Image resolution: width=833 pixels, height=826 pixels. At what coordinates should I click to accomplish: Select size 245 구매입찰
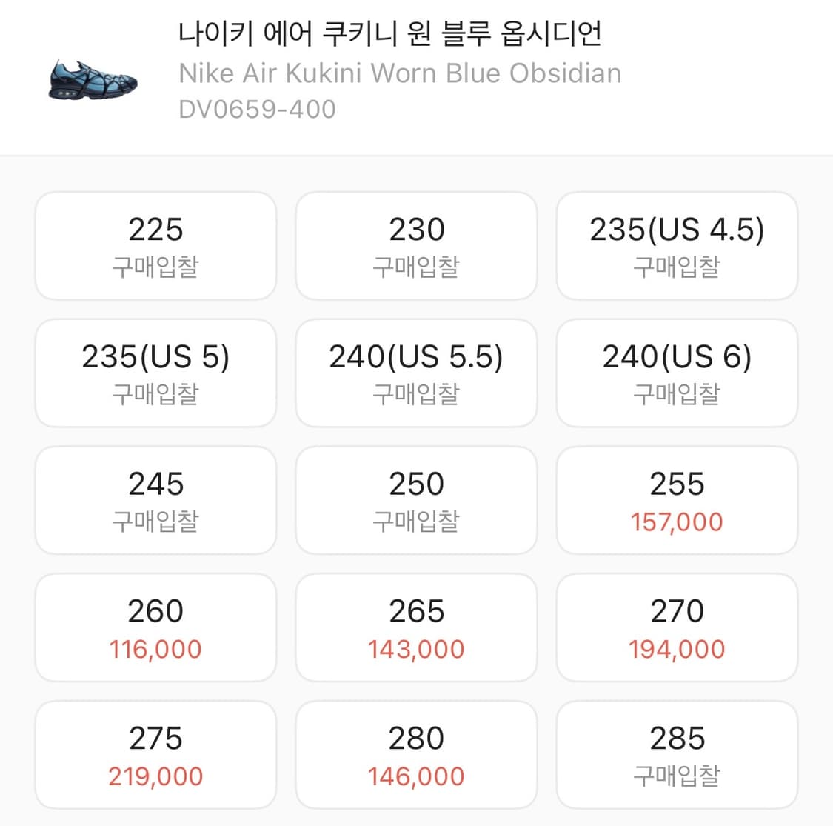tap(155, 500)
